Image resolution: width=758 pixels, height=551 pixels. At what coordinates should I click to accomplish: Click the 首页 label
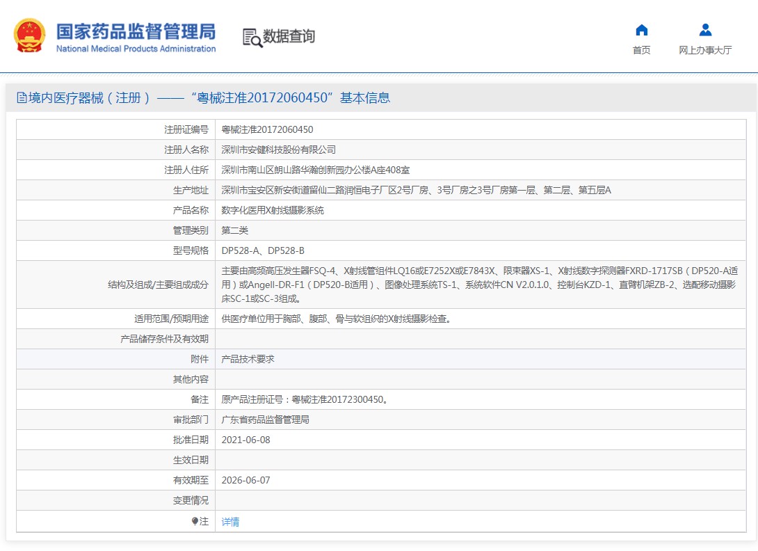click(641, 50)
